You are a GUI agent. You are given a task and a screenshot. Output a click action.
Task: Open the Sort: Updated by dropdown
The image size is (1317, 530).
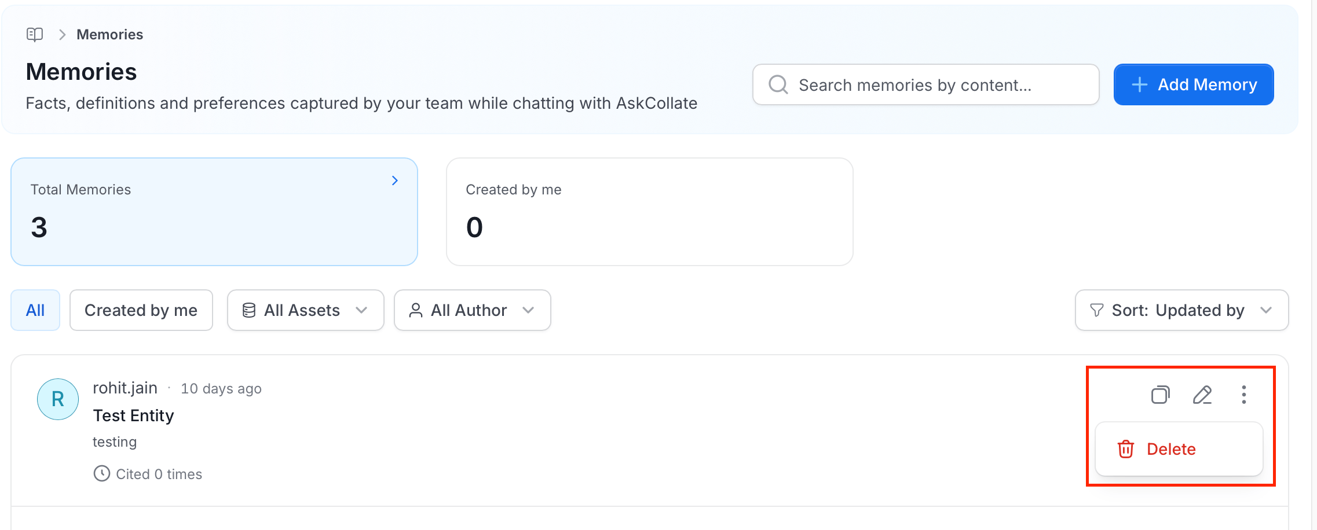click(x=1182, y=310)
